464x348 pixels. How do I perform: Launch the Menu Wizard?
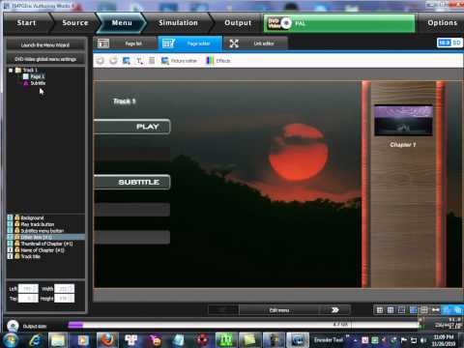point(45,44)
